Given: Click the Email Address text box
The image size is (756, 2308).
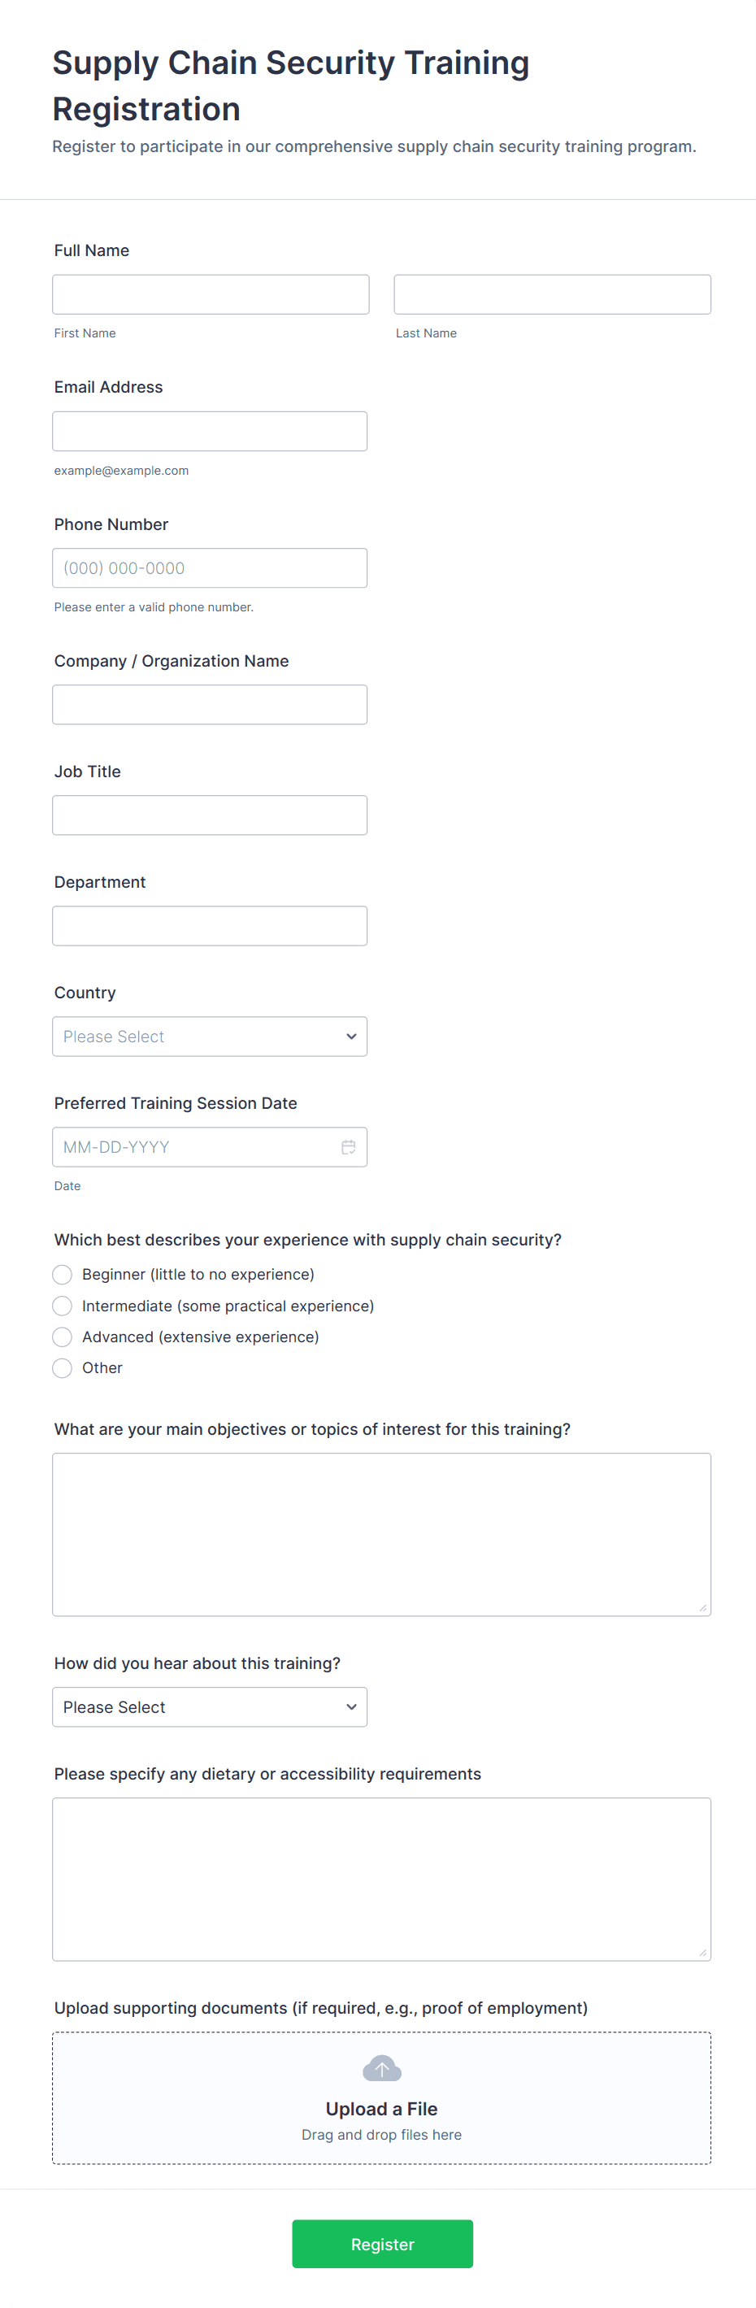Looking at the screenshot, I should point(210,431).
